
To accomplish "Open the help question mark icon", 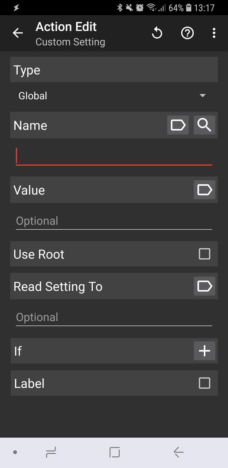I will 187,33.
